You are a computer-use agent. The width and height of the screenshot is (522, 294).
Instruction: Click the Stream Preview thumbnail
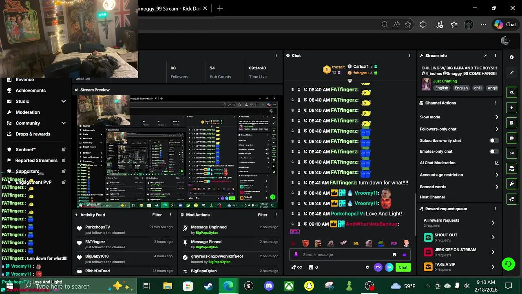pyautogui.click(x=178, y=152)
